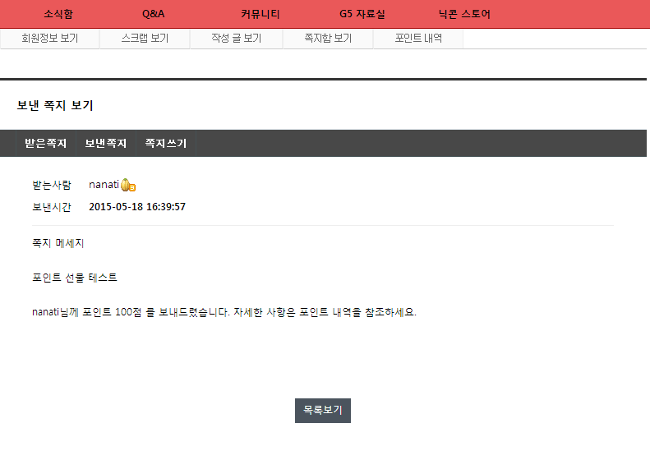
Task: Click the 포인트 선물 테스트 message text
Action: (75, 278)
